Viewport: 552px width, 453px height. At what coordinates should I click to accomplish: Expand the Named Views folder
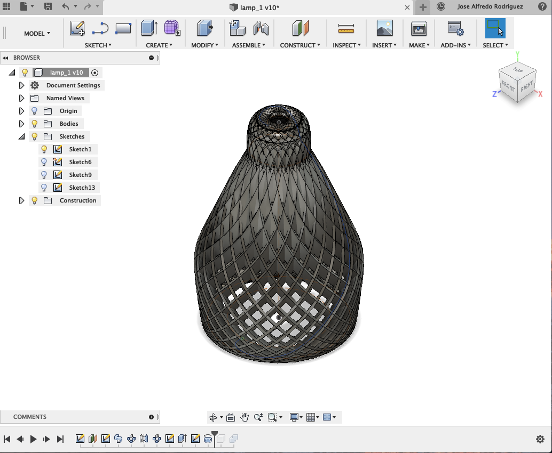pyautogui.click(x=21, y=98)
